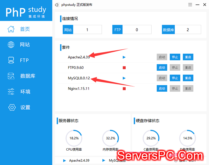209x165 pixels.
Task: Click red stopped indicator for Nginx1.15.11
Action: pyautogui.click(x=124, y=88)
